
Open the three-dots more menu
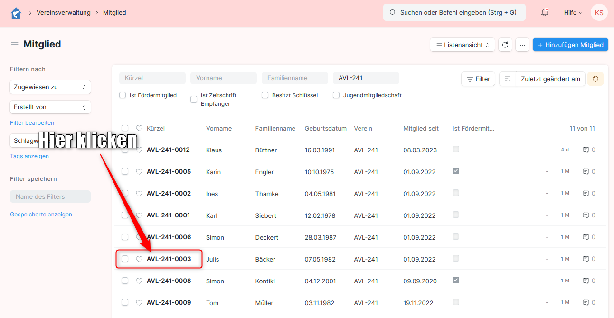pyautogui.click(x=522, y=45)
